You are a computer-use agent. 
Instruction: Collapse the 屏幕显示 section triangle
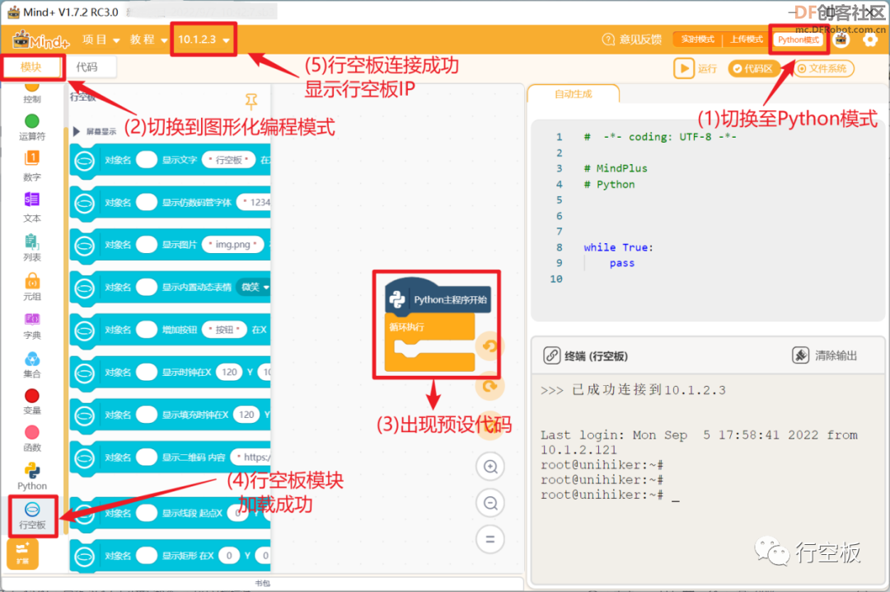[76, 131]
